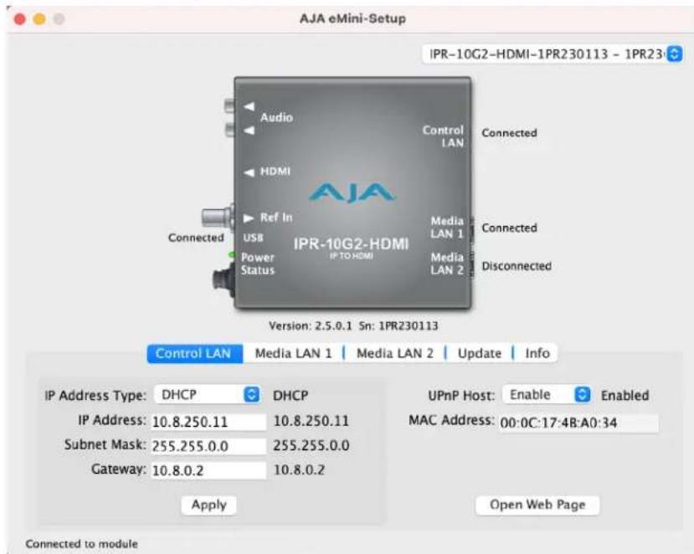Click the Media LAN 2 label on device
This screenshot has width=694, height=554.
click(447, 264)
